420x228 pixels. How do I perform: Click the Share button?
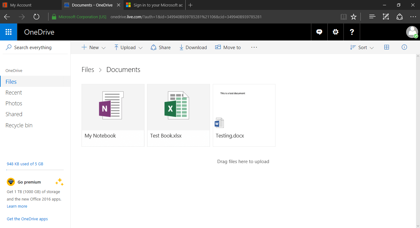coord(161,47)
